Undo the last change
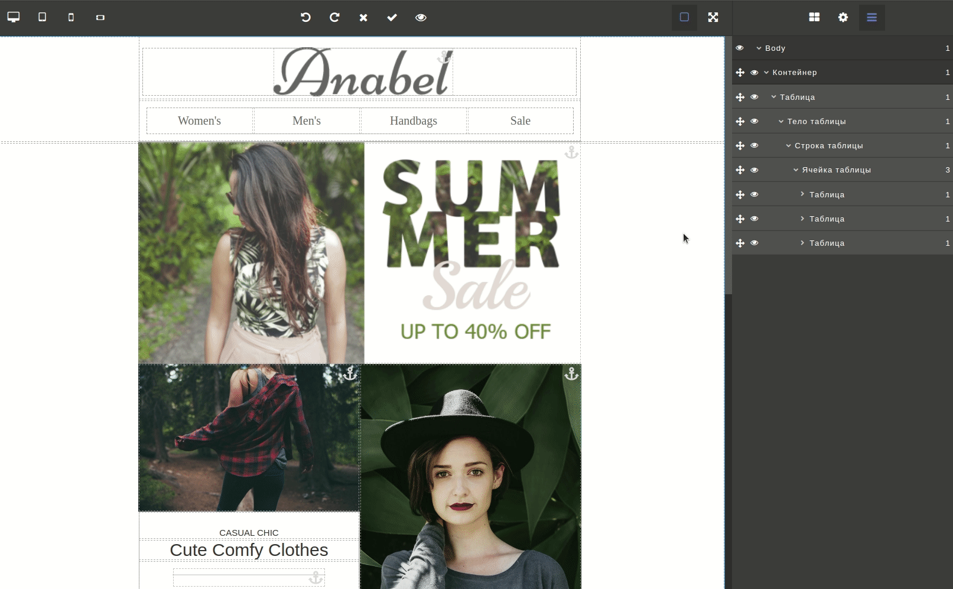This screenshot has height=589, width=953. 305,17
